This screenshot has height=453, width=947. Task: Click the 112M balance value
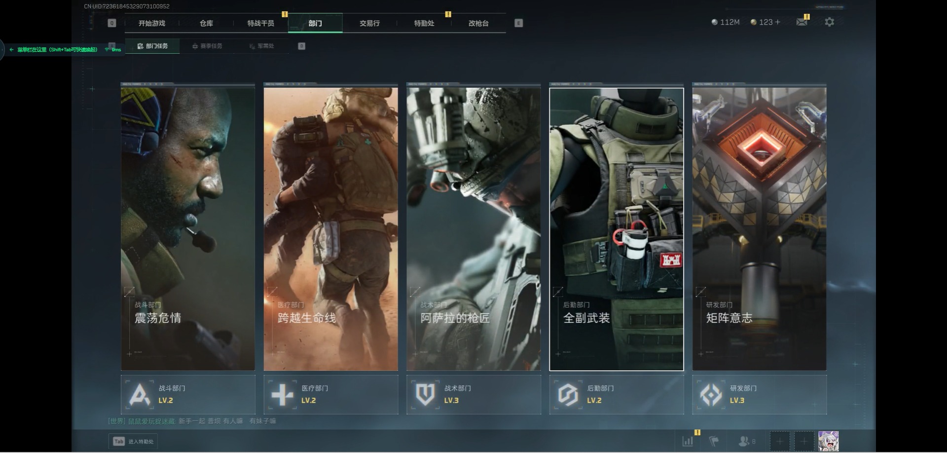(729, 22)
